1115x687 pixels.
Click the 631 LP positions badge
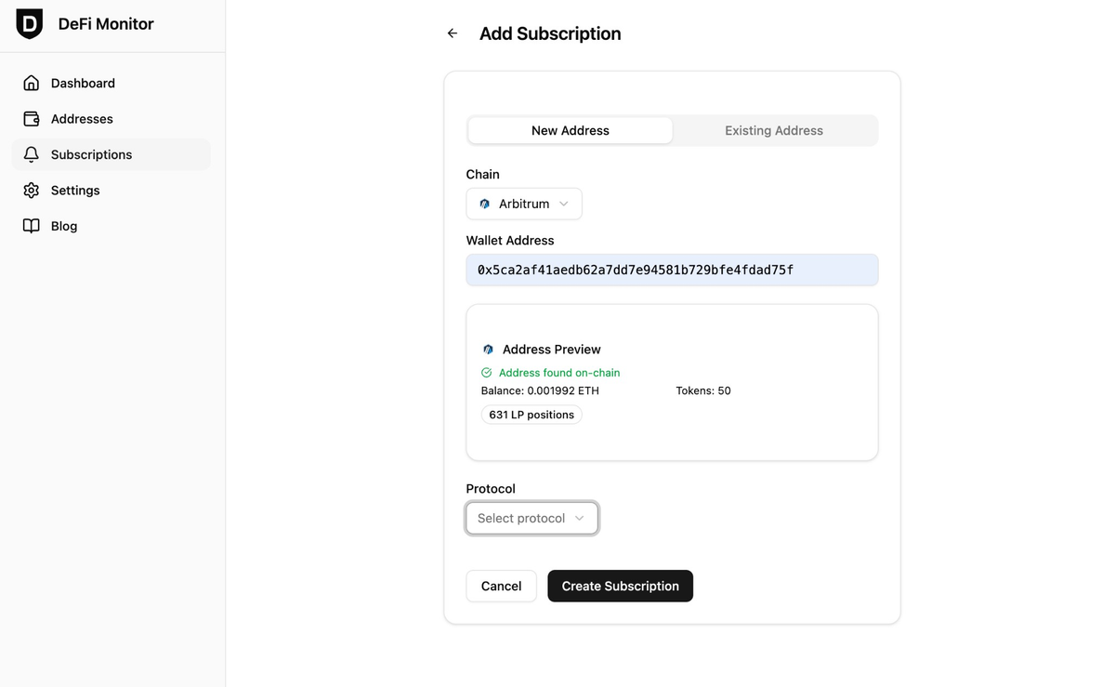(531, 415)
